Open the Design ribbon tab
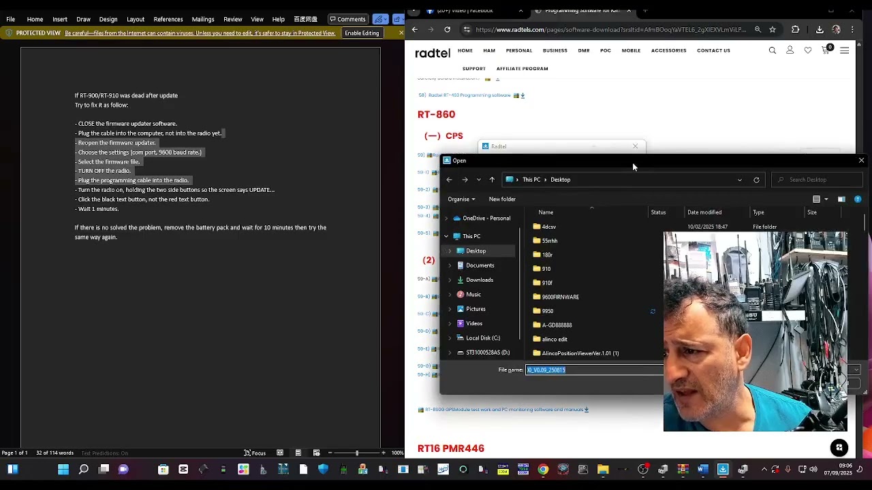The width and height of the screenshot is (872, 490). [108, 19]
